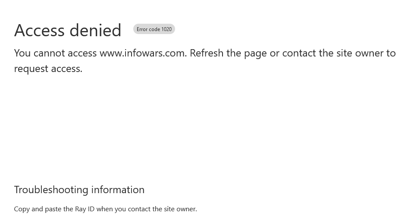Screen dimensions: 414x216
Task: Click the word 'contact' in the large paragraph
Action: pos(299,53)
